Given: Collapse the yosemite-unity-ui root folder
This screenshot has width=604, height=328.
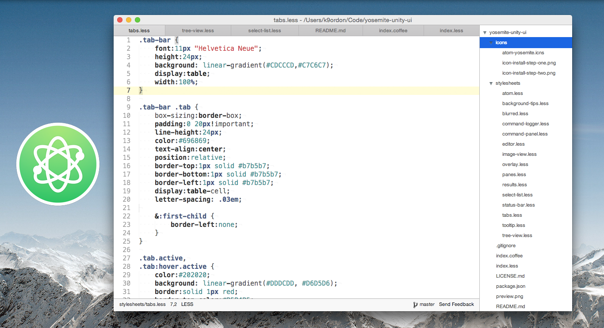Looking at the screenshot, I should [485, 33].
